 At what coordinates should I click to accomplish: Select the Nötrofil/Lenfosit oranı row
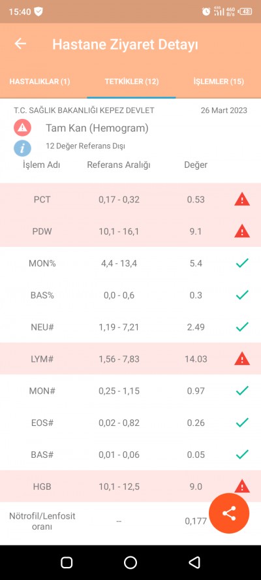click(130, 521)
